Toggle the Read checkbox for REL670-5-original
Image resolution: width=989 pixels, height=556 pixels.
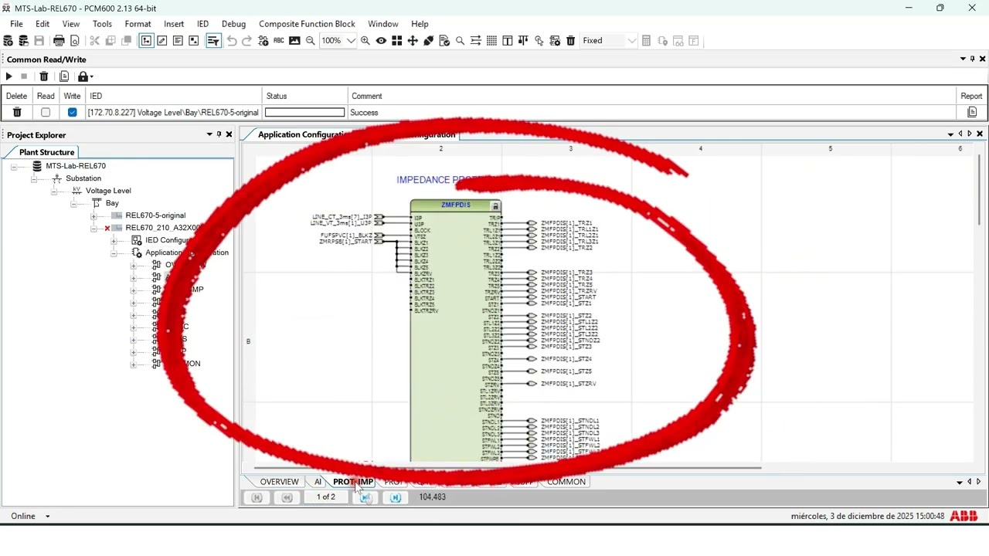[46, 113]
